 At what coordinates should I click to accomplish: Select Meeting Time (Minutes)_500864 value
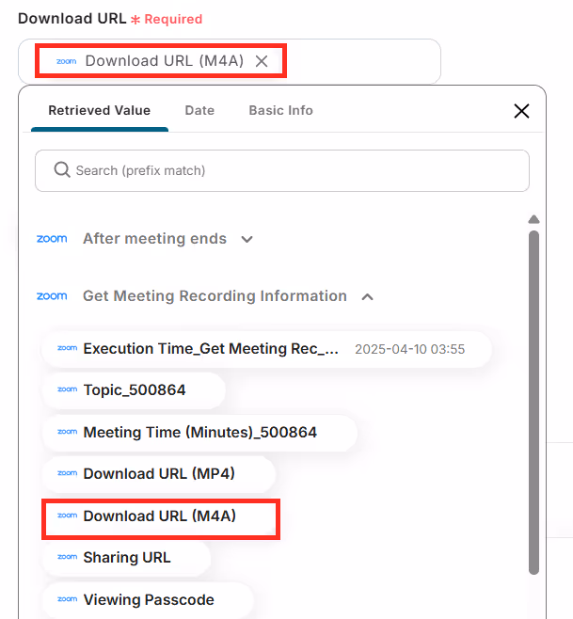pyautogui.click(x=199, y=433)
